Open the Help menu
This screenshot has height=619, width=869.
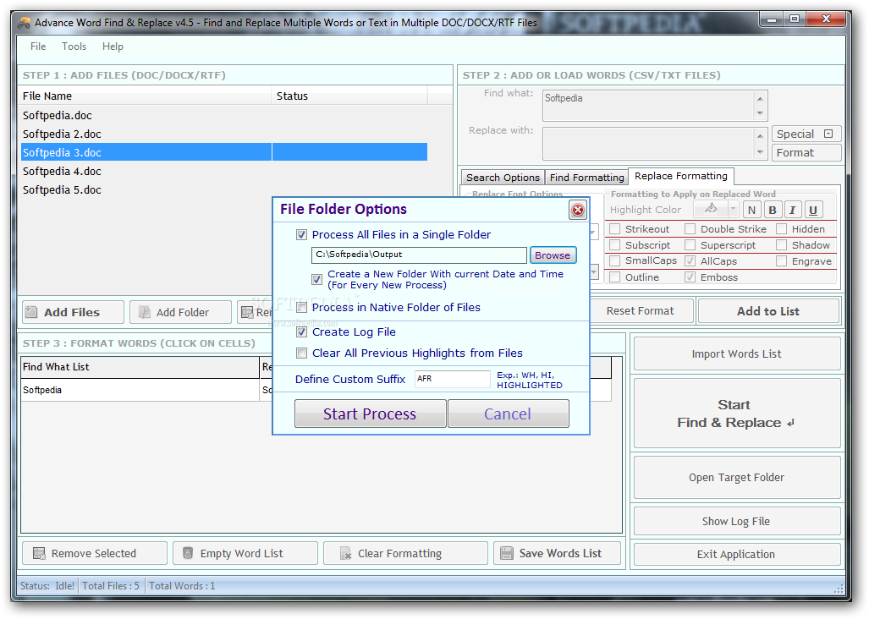point(113,47)
